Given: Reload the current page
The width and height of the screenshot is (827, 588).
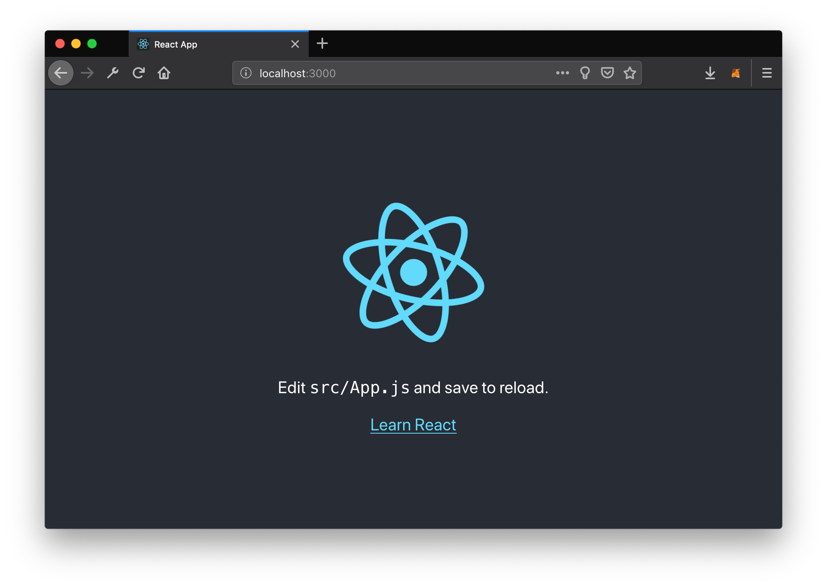Looking at the screenshot, I should [138, 73].
